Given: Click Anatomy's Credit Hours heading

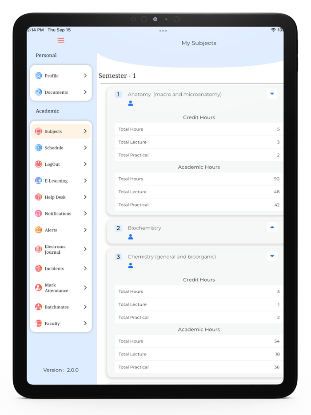Looking at the screenshot, I should pyautogui.click(x=199, y=117).
